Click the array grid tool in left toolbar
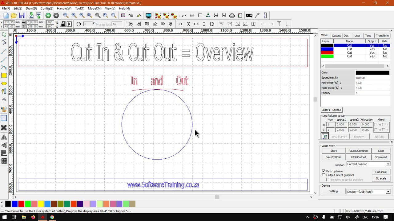This screenshot has width=394, height=221. coord(4,161)
